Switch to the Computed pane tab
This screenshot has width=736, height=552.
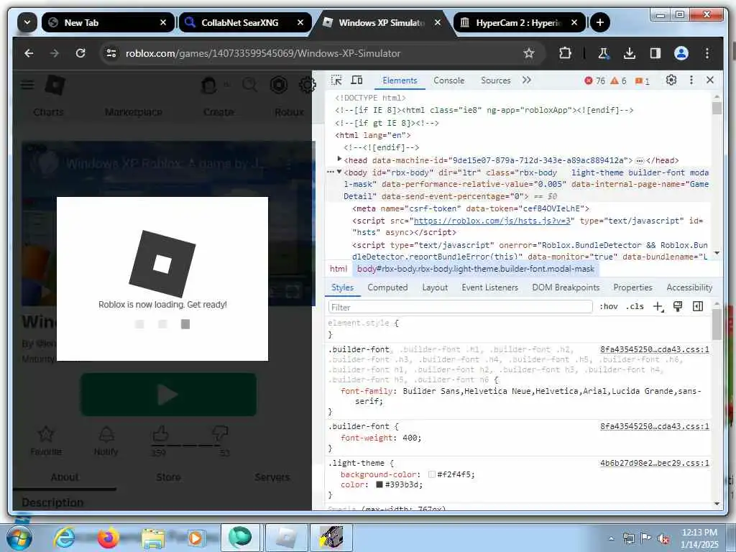pos(387,287)
